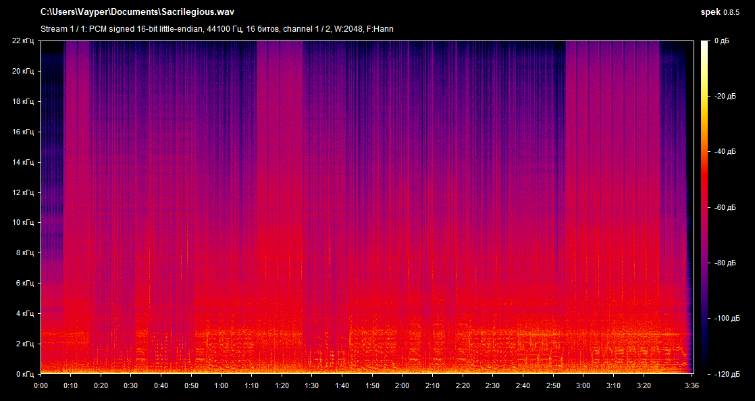Click the 3:20 time label

coord(644,385)
